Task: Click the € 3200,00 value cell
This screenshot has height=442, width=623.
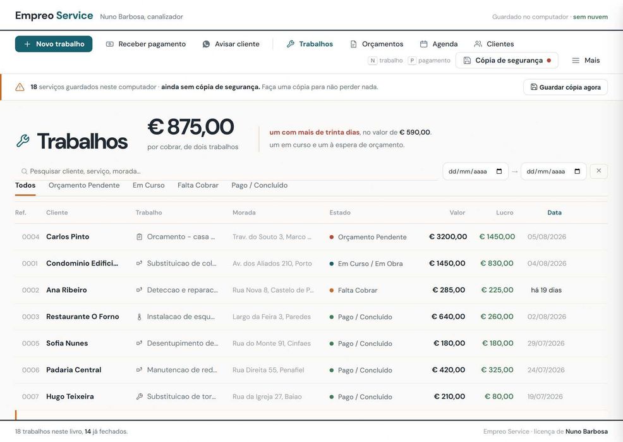Action: pyautogui.click(x=448, y=237)
